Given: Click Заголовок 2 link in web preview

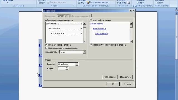Looking at the screenshot, I should 99,29.
